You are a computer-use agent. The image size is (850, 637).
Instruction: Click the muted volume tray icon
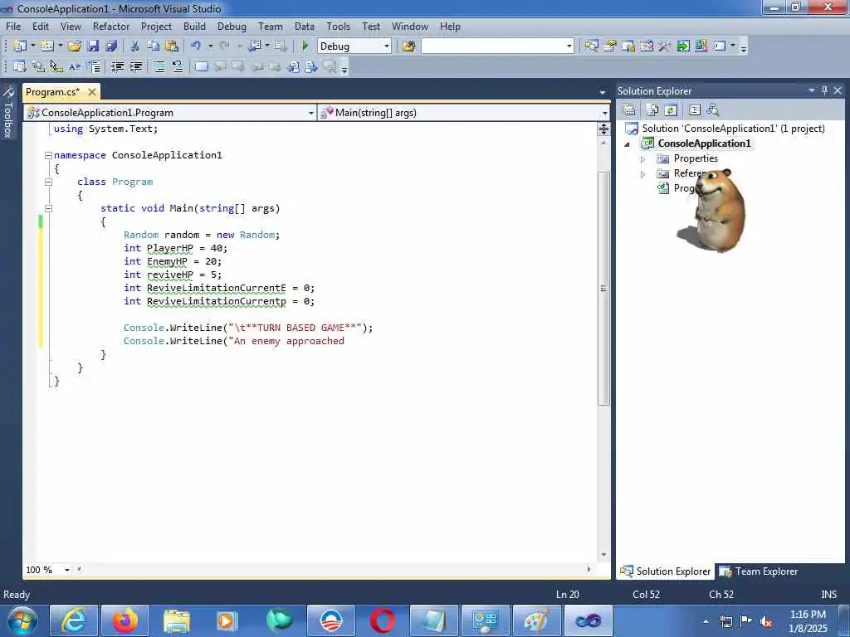point(766,621)
